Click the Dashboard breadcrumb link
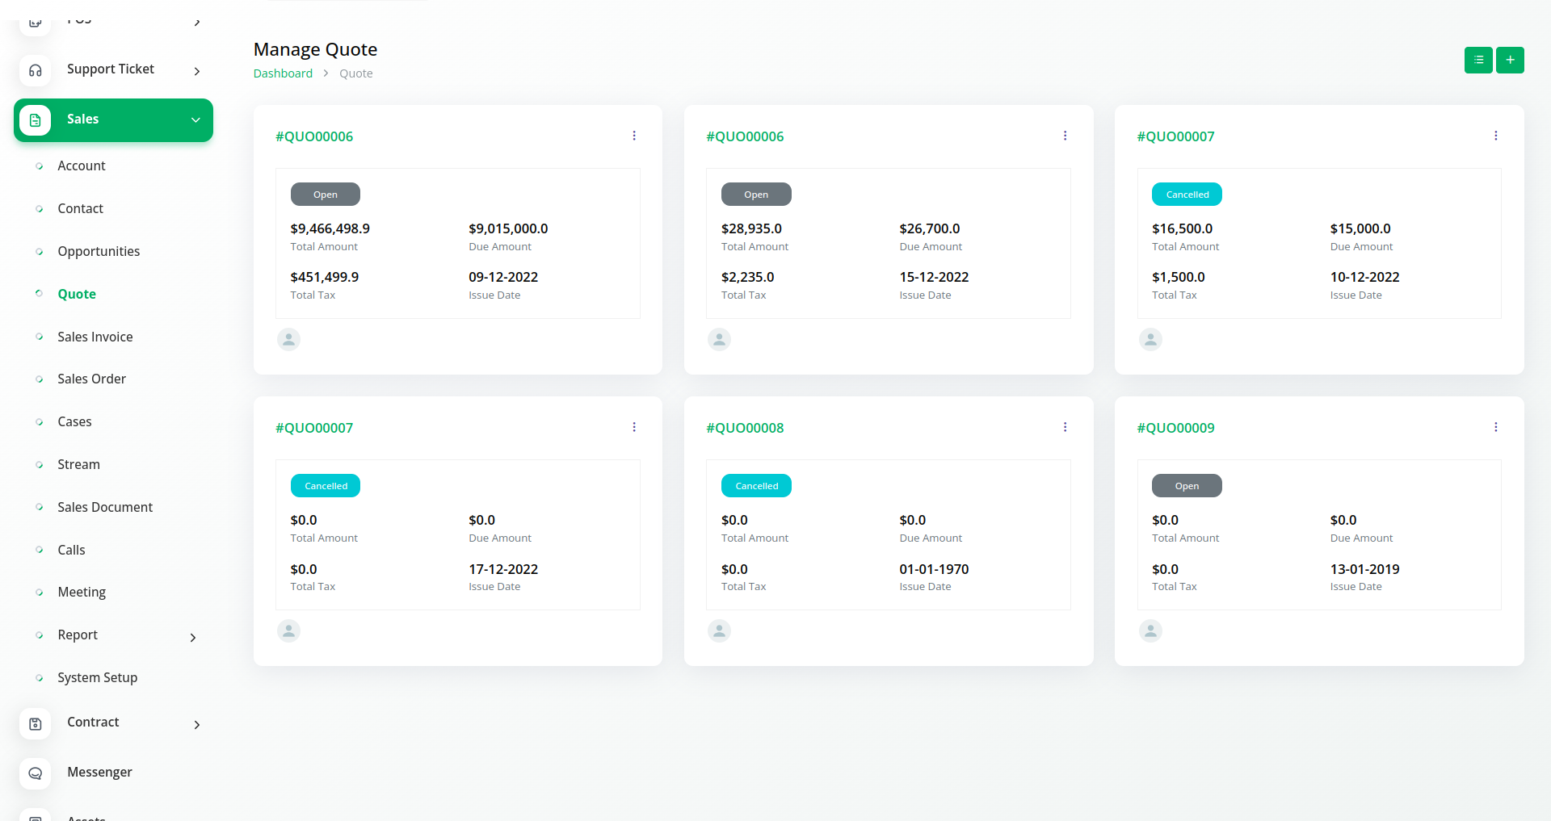This screenshot has height=821, width=1551. 283,73
